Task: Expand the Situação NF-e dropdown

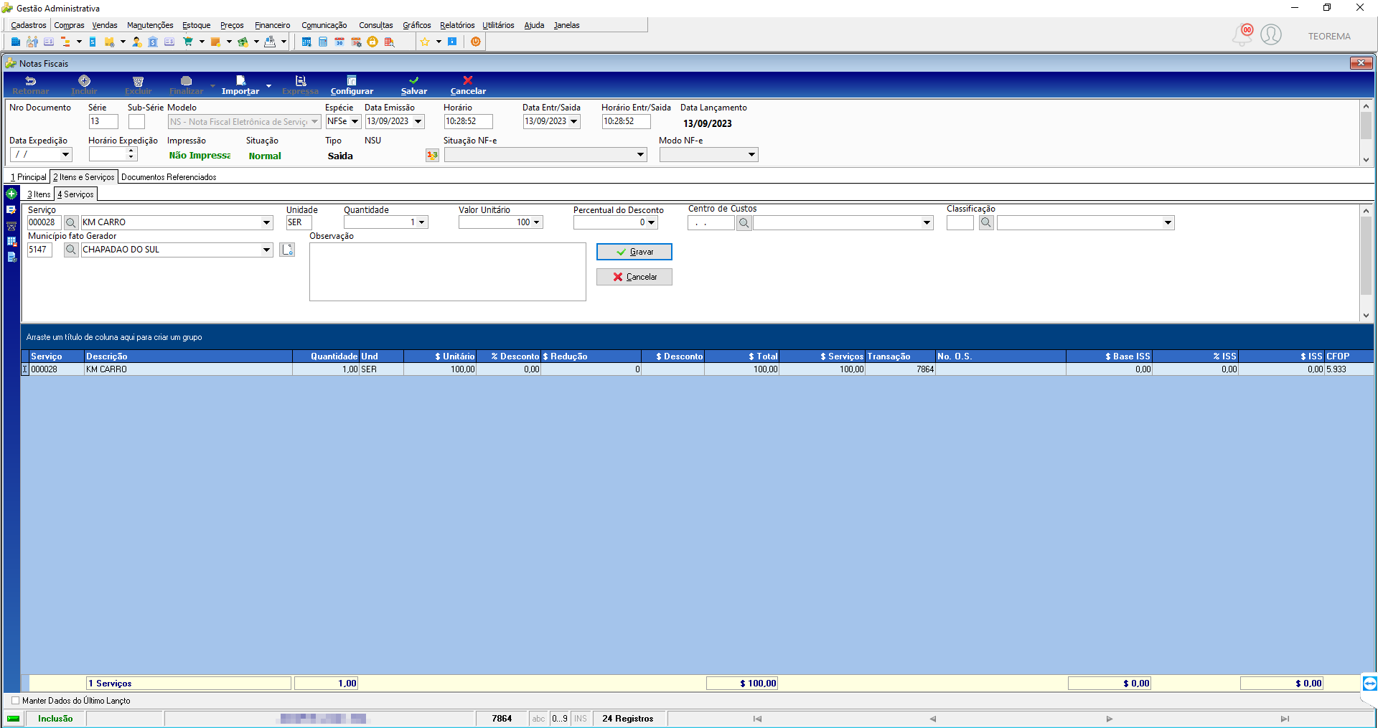Action: [x=640, y=155]
